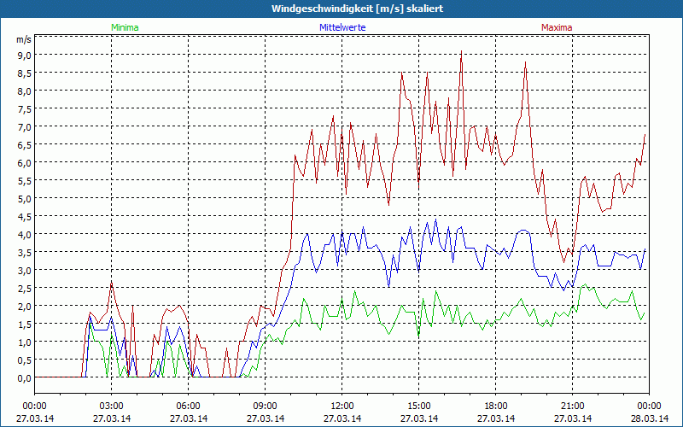This screenshot has width=683, height=427.
Task: Click the "m/s" unit label on the axis
Action: 24,39
